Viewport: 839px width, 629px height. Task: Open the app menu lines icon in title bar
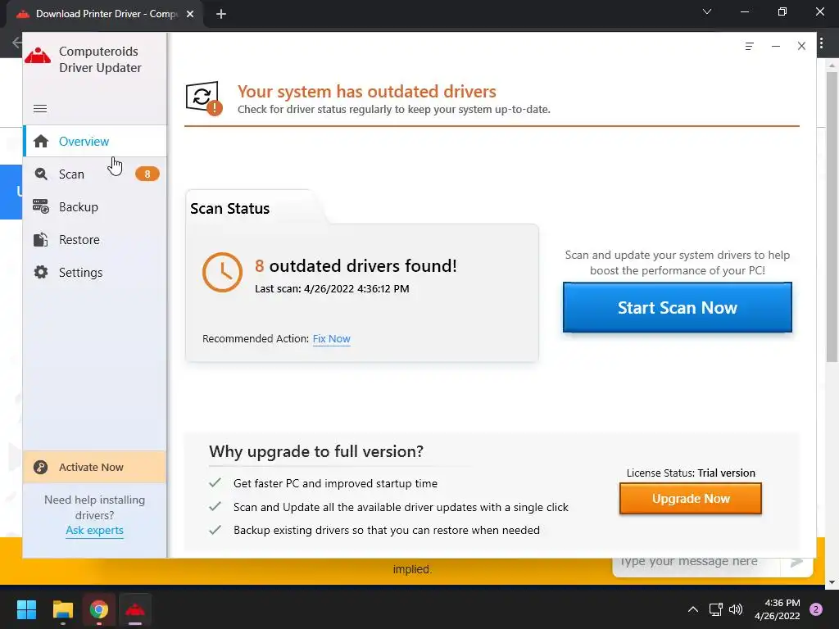749,47
